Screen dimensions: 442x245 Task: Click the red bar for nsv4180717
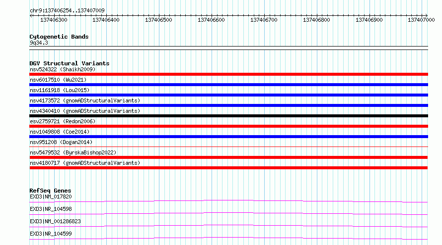pyautogui.click(x=228, y=168)
